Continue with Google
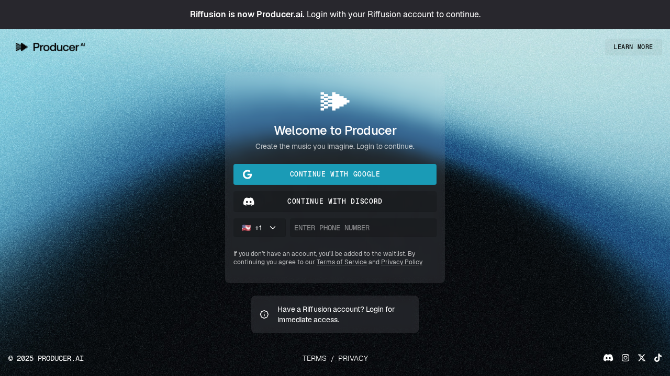670x376 pixels. [335, 174]
